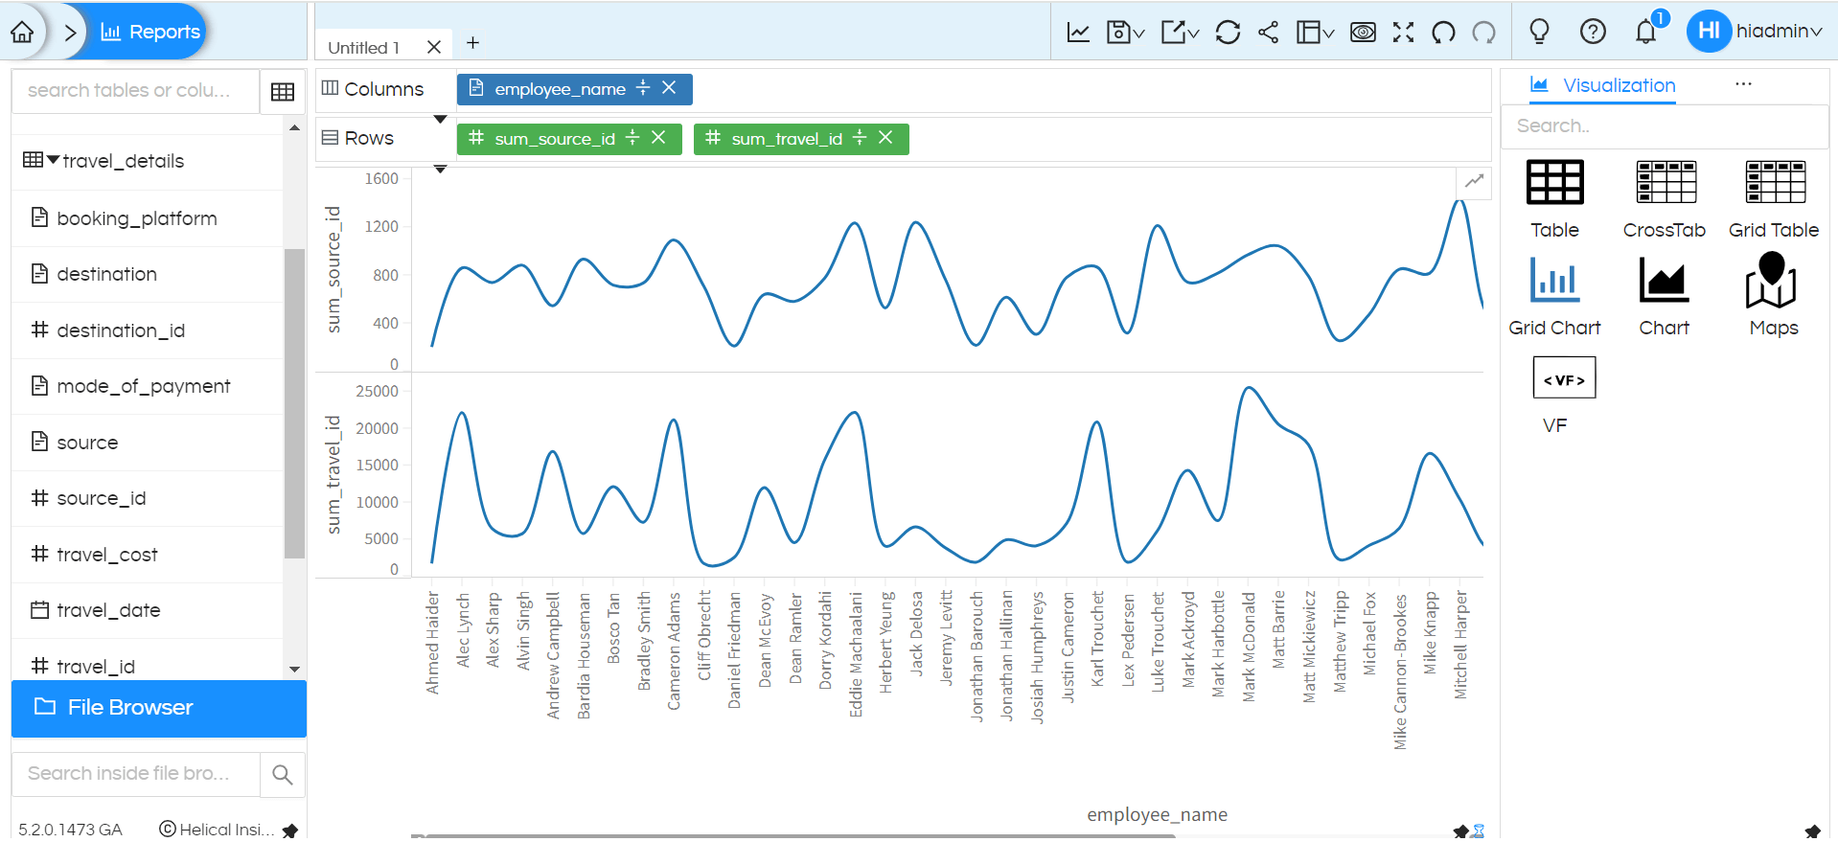The height and width of the screenshot is (842, 1838).
Task: Select the booking_platform column
Action: (x=136, y=218)
